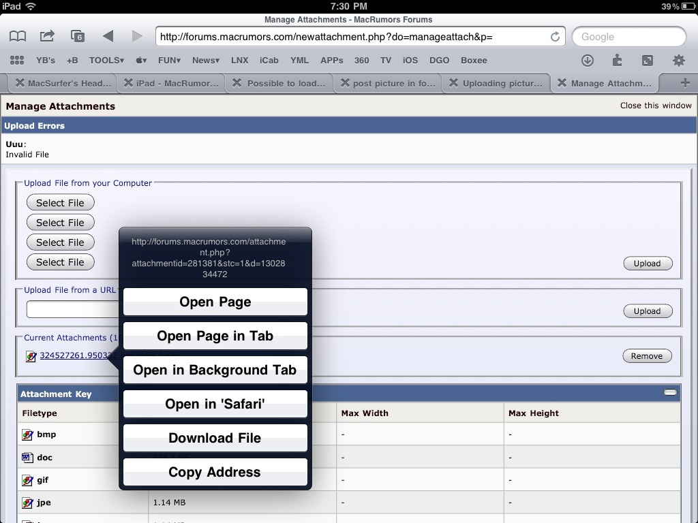Close the Uploading pictur tab

click(453, 83)
